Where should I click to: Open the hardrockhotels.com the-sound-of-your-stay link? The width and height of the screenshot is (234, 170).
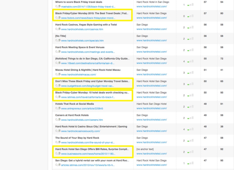tap(88, 142)
